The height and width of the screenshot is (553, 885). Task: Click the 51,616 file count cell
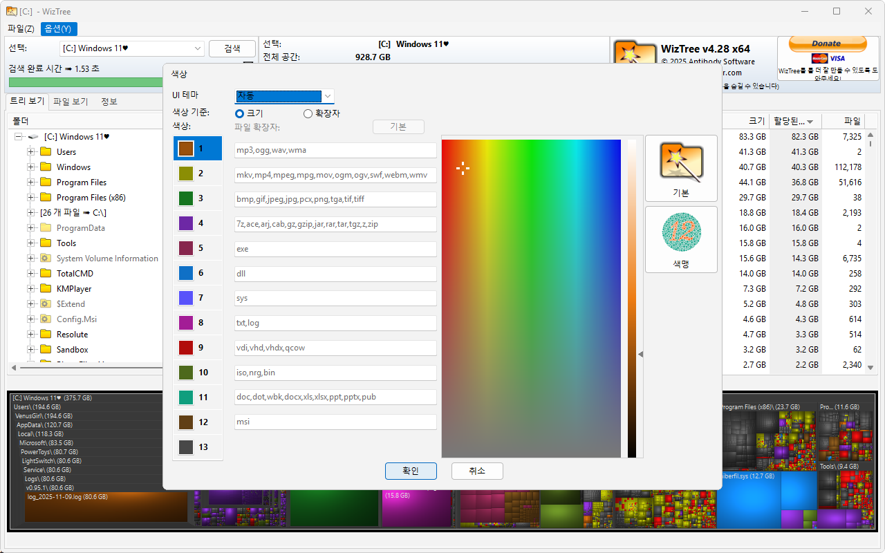(x=850, y=182)
